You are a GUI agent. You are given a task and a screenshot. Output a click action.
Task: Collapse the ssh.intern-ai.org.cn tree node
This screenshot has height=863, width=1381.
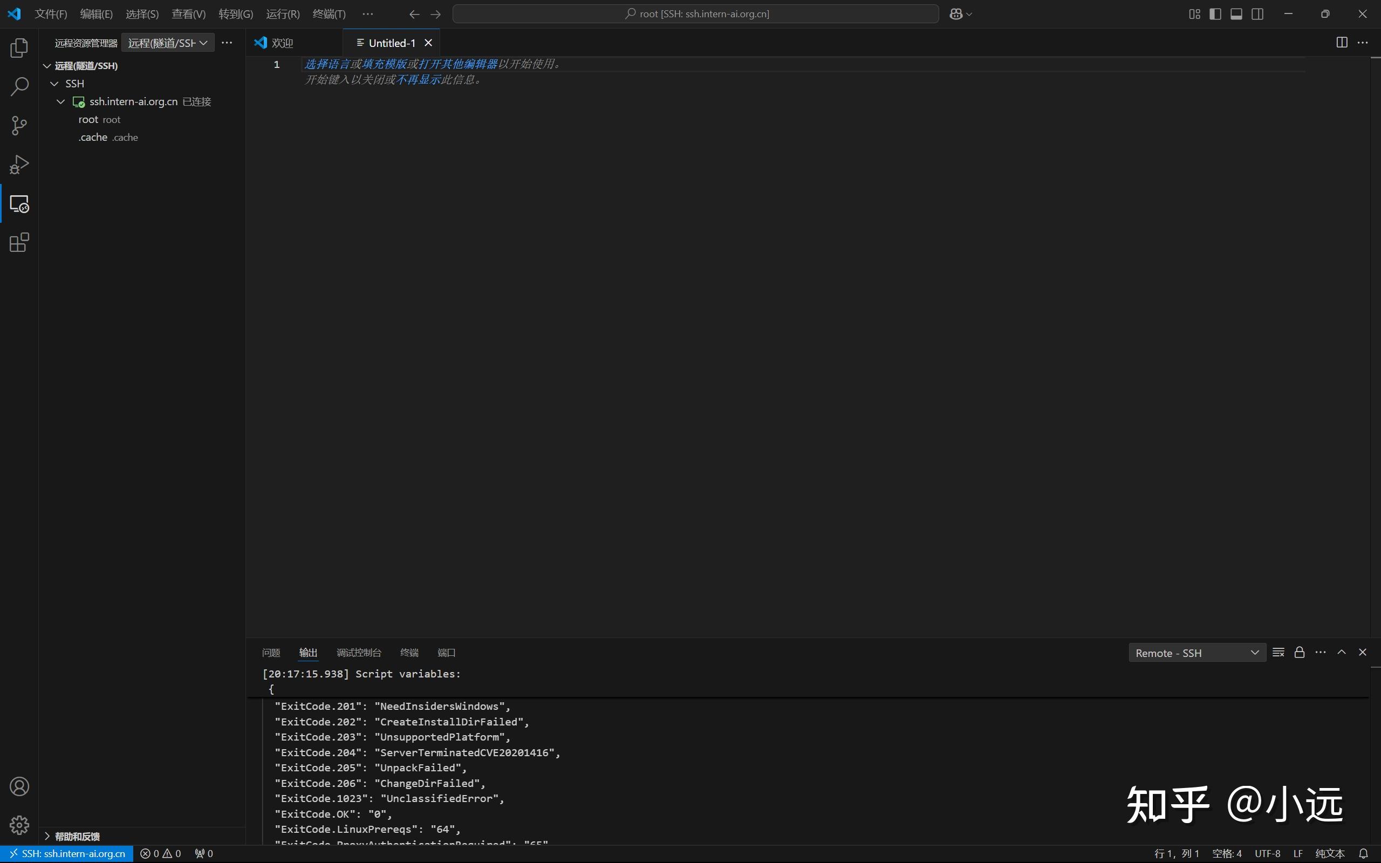tap(61, 101)
